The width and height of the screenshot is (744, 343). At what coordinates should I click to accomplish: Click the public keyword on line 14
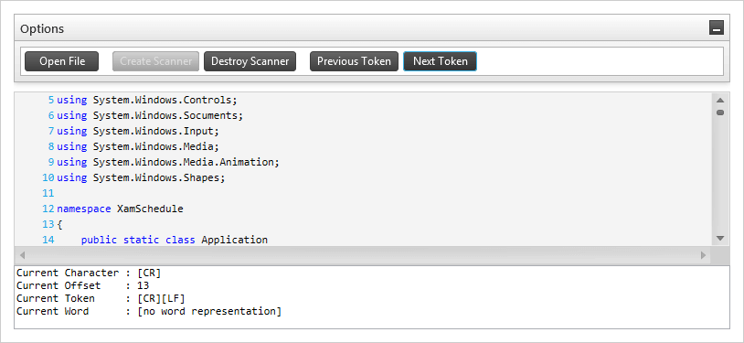pos(99,240)
